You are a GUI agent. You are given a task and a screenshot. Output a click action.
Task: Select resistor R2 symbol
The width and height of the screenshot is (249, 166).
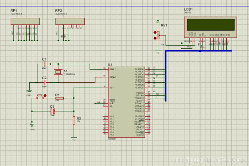click(74, 120)
